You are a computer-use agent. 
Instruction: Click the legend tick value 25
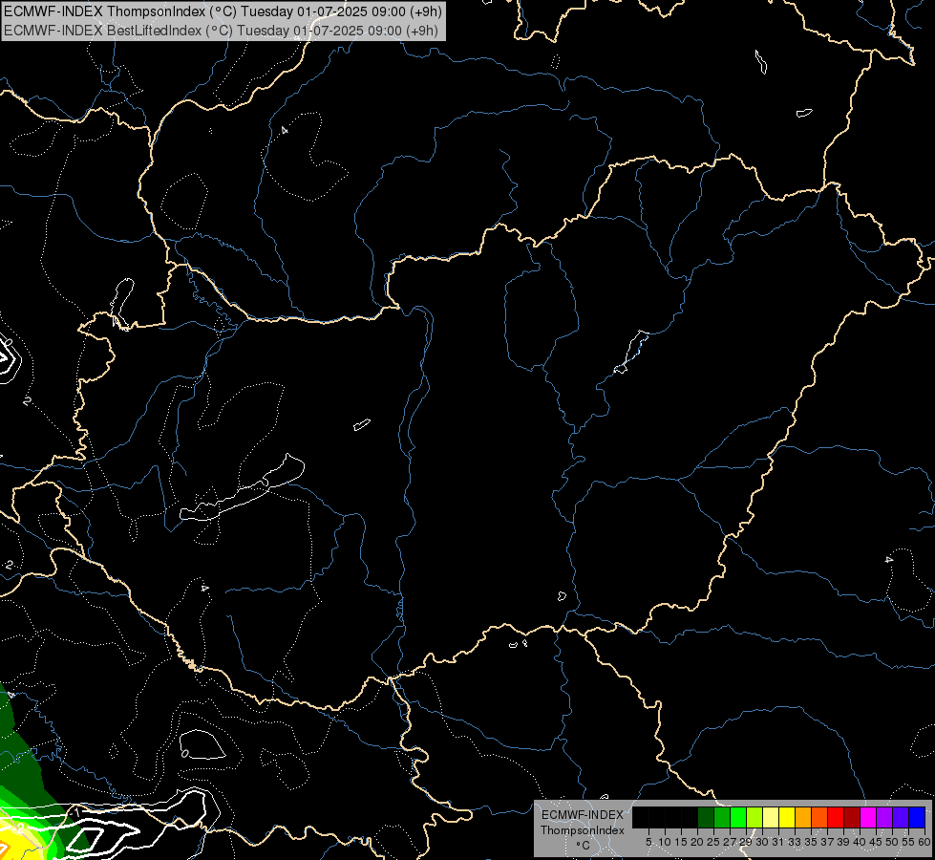click(713, 842)
